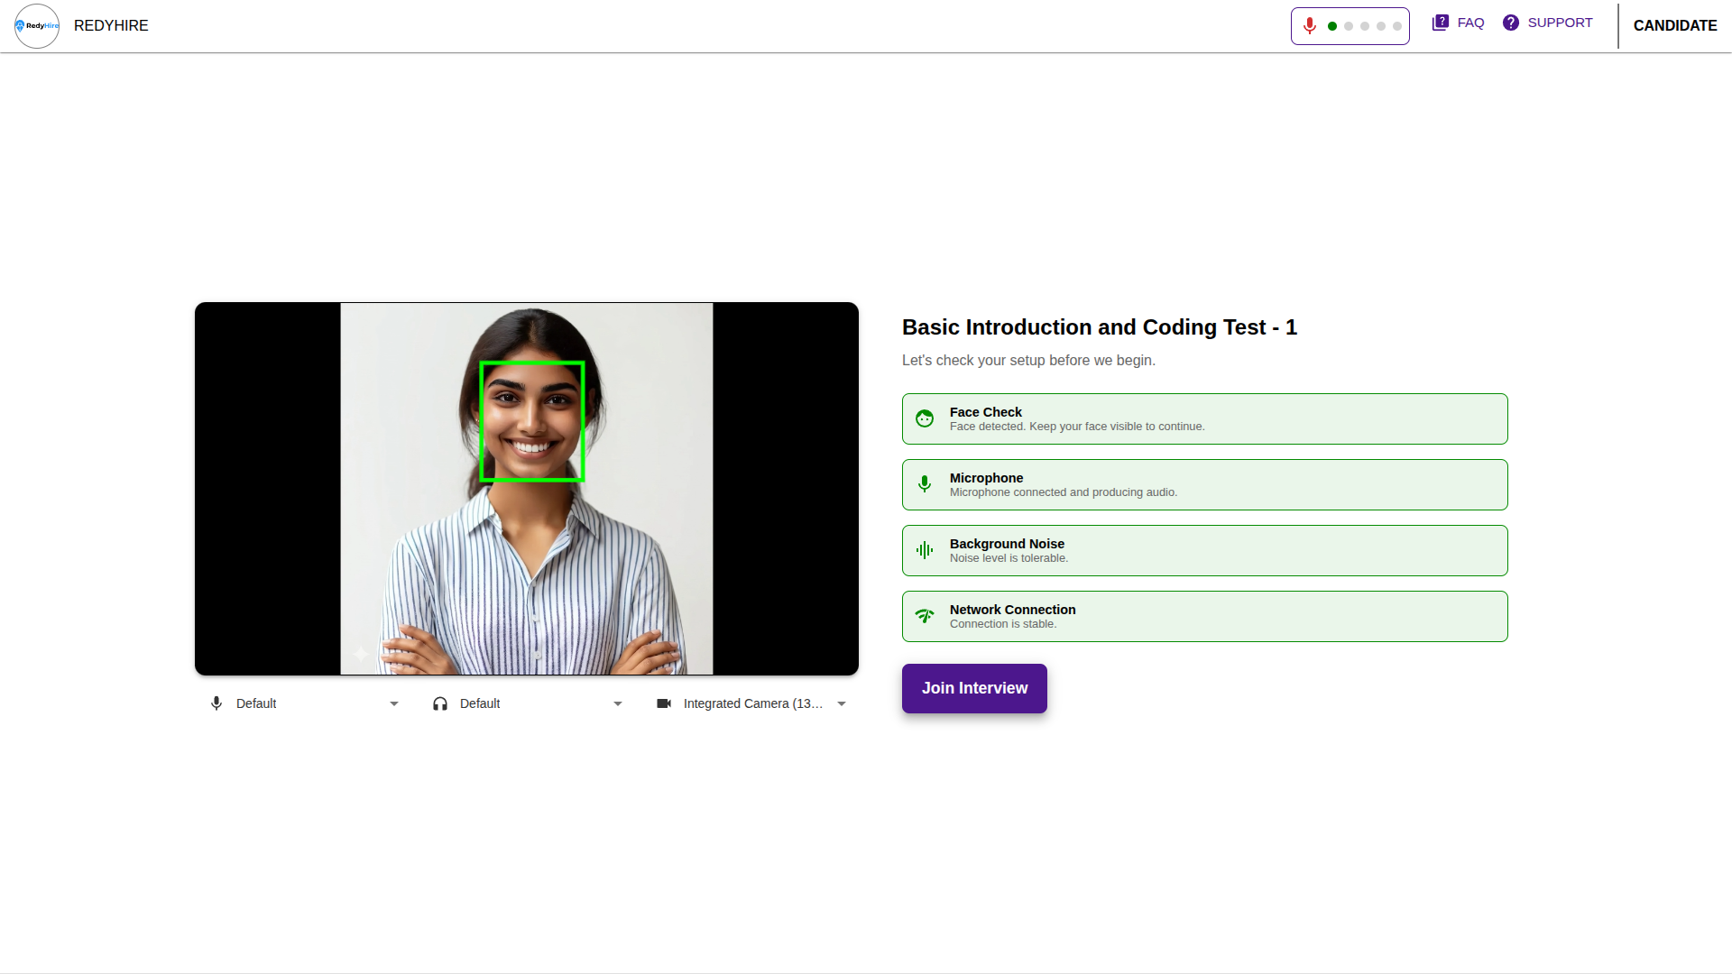Open the microphone Default dropdown

click(307, 703)
